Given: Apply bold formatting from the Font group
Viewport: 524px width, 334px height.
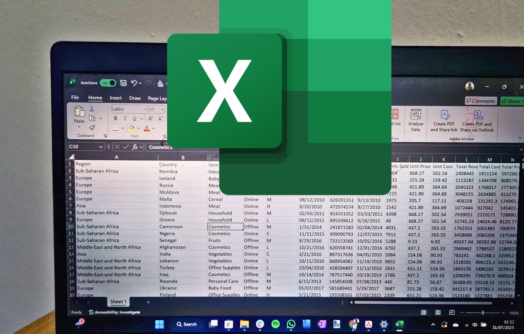Looking at the screenshot, I should pyautogui.click(x=115, y=118).
